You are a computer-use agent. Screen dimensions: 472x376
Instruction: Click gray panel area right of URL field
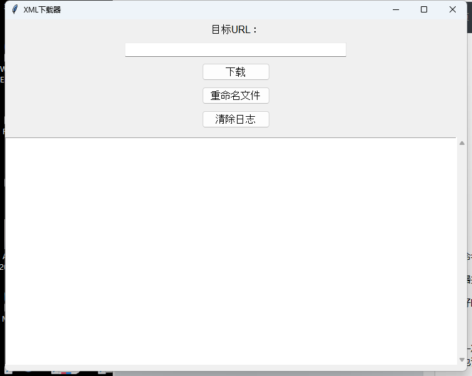[x=405, y=49]
